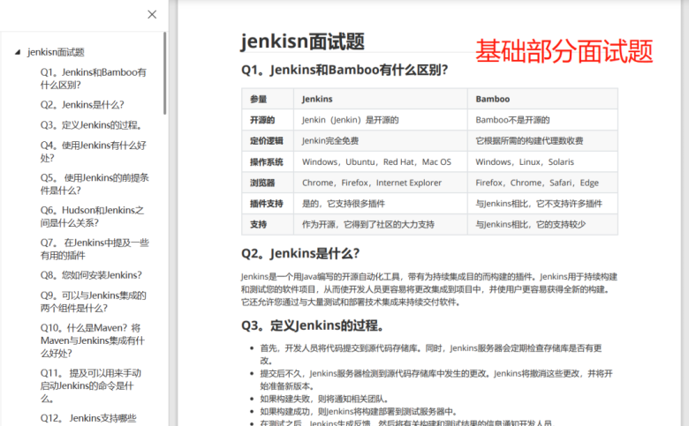Click cell 与Jenkins相比,它的支持较少
The width and height of the screenshot is (689, 426).
pyautogui.click(x=542, y=224)
